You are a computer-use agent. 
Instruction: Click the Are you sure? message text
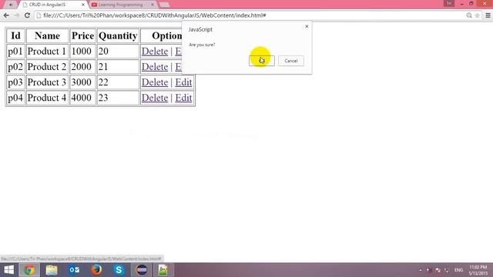click(202, 45)
